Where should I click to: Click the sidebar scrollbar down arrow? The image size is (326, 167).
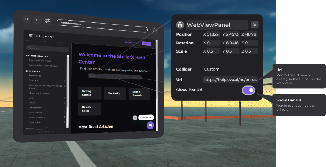68,126
